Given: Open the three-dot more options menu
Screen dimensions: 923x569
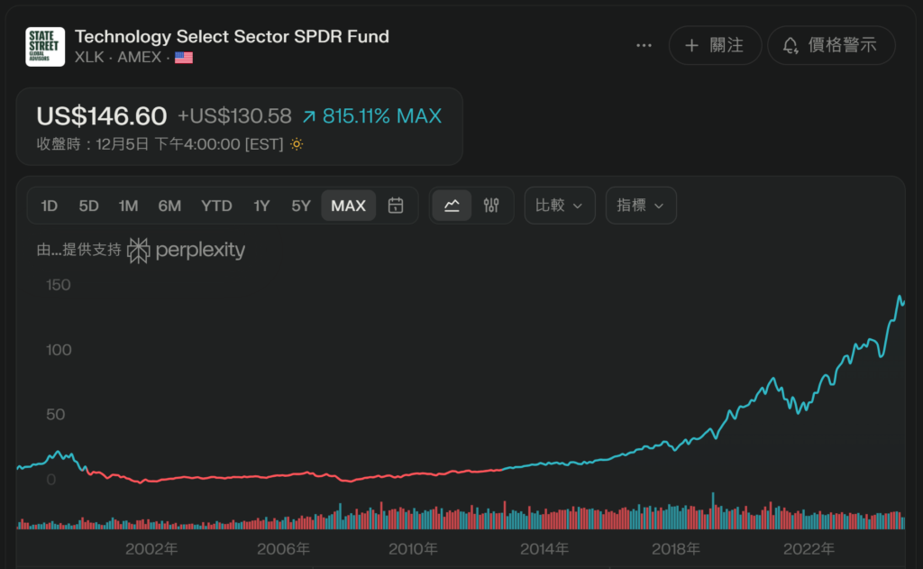Looking at the screenshot, I should pos(644,45).
